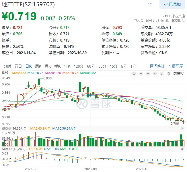Click the chart reset (undo arrow) icon
This screenshot has width=187, height=172.
134,74
